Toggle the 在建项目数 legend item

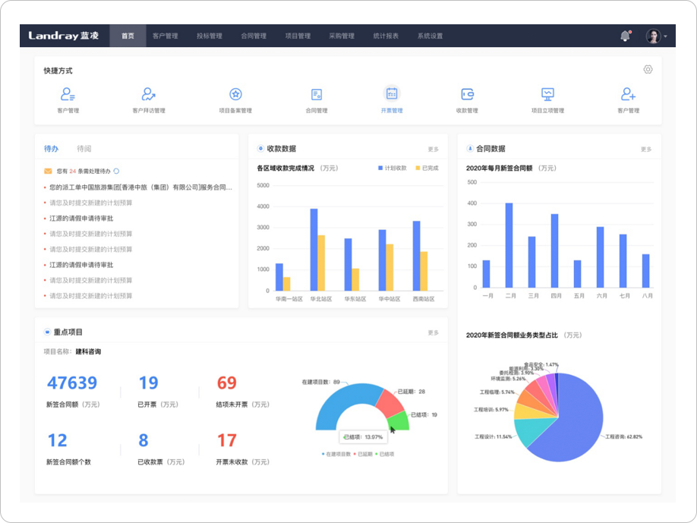(336, 454)
